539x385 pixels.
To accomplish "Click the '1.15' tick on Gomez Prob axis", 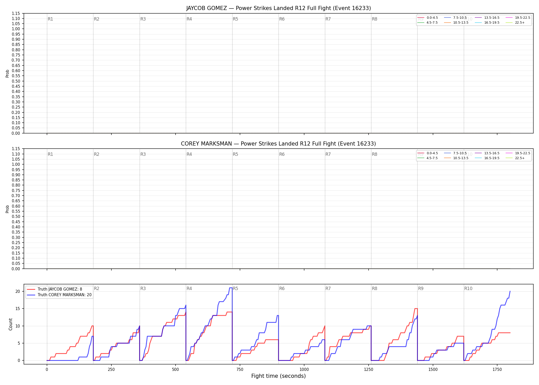I will tap(16, 13).
